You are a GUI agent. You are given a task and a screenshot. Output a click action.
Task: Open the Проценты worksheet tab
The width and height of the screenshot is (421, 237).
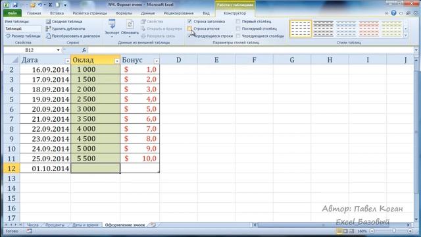tap(55, 225)
